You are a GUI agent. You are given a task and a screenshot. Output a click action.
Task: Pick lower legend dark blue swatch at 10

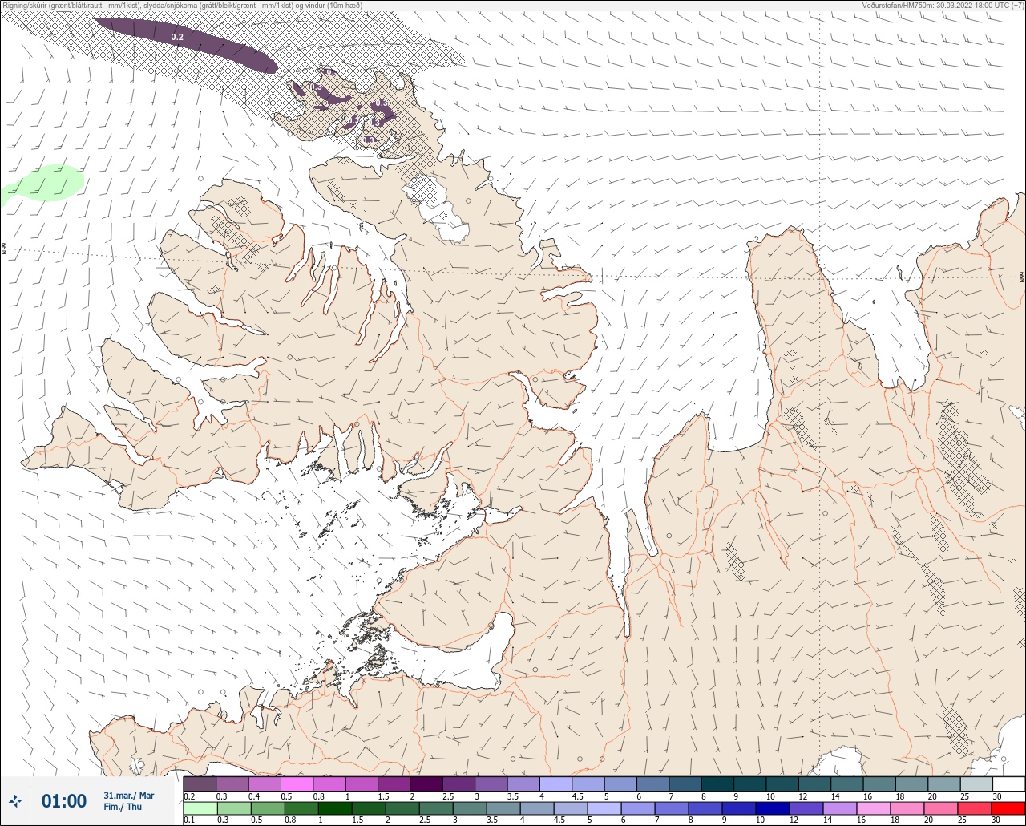pyautogui.click(x=773, y=808)
